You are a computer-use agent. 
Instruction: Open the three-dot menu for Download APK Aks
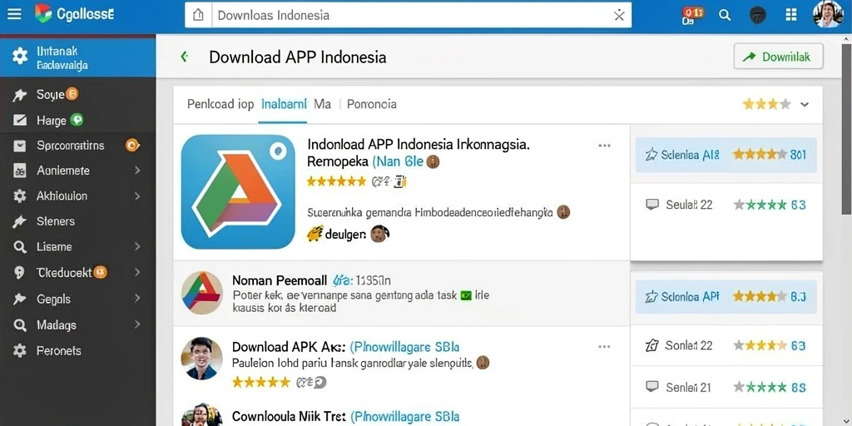tap(604, 347)
